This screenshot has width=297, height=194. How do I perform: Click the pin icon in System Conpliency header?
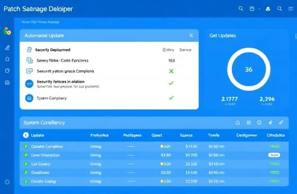pos(281,122)
